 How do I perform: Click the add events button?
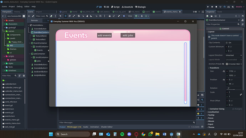tap(104, 35)
